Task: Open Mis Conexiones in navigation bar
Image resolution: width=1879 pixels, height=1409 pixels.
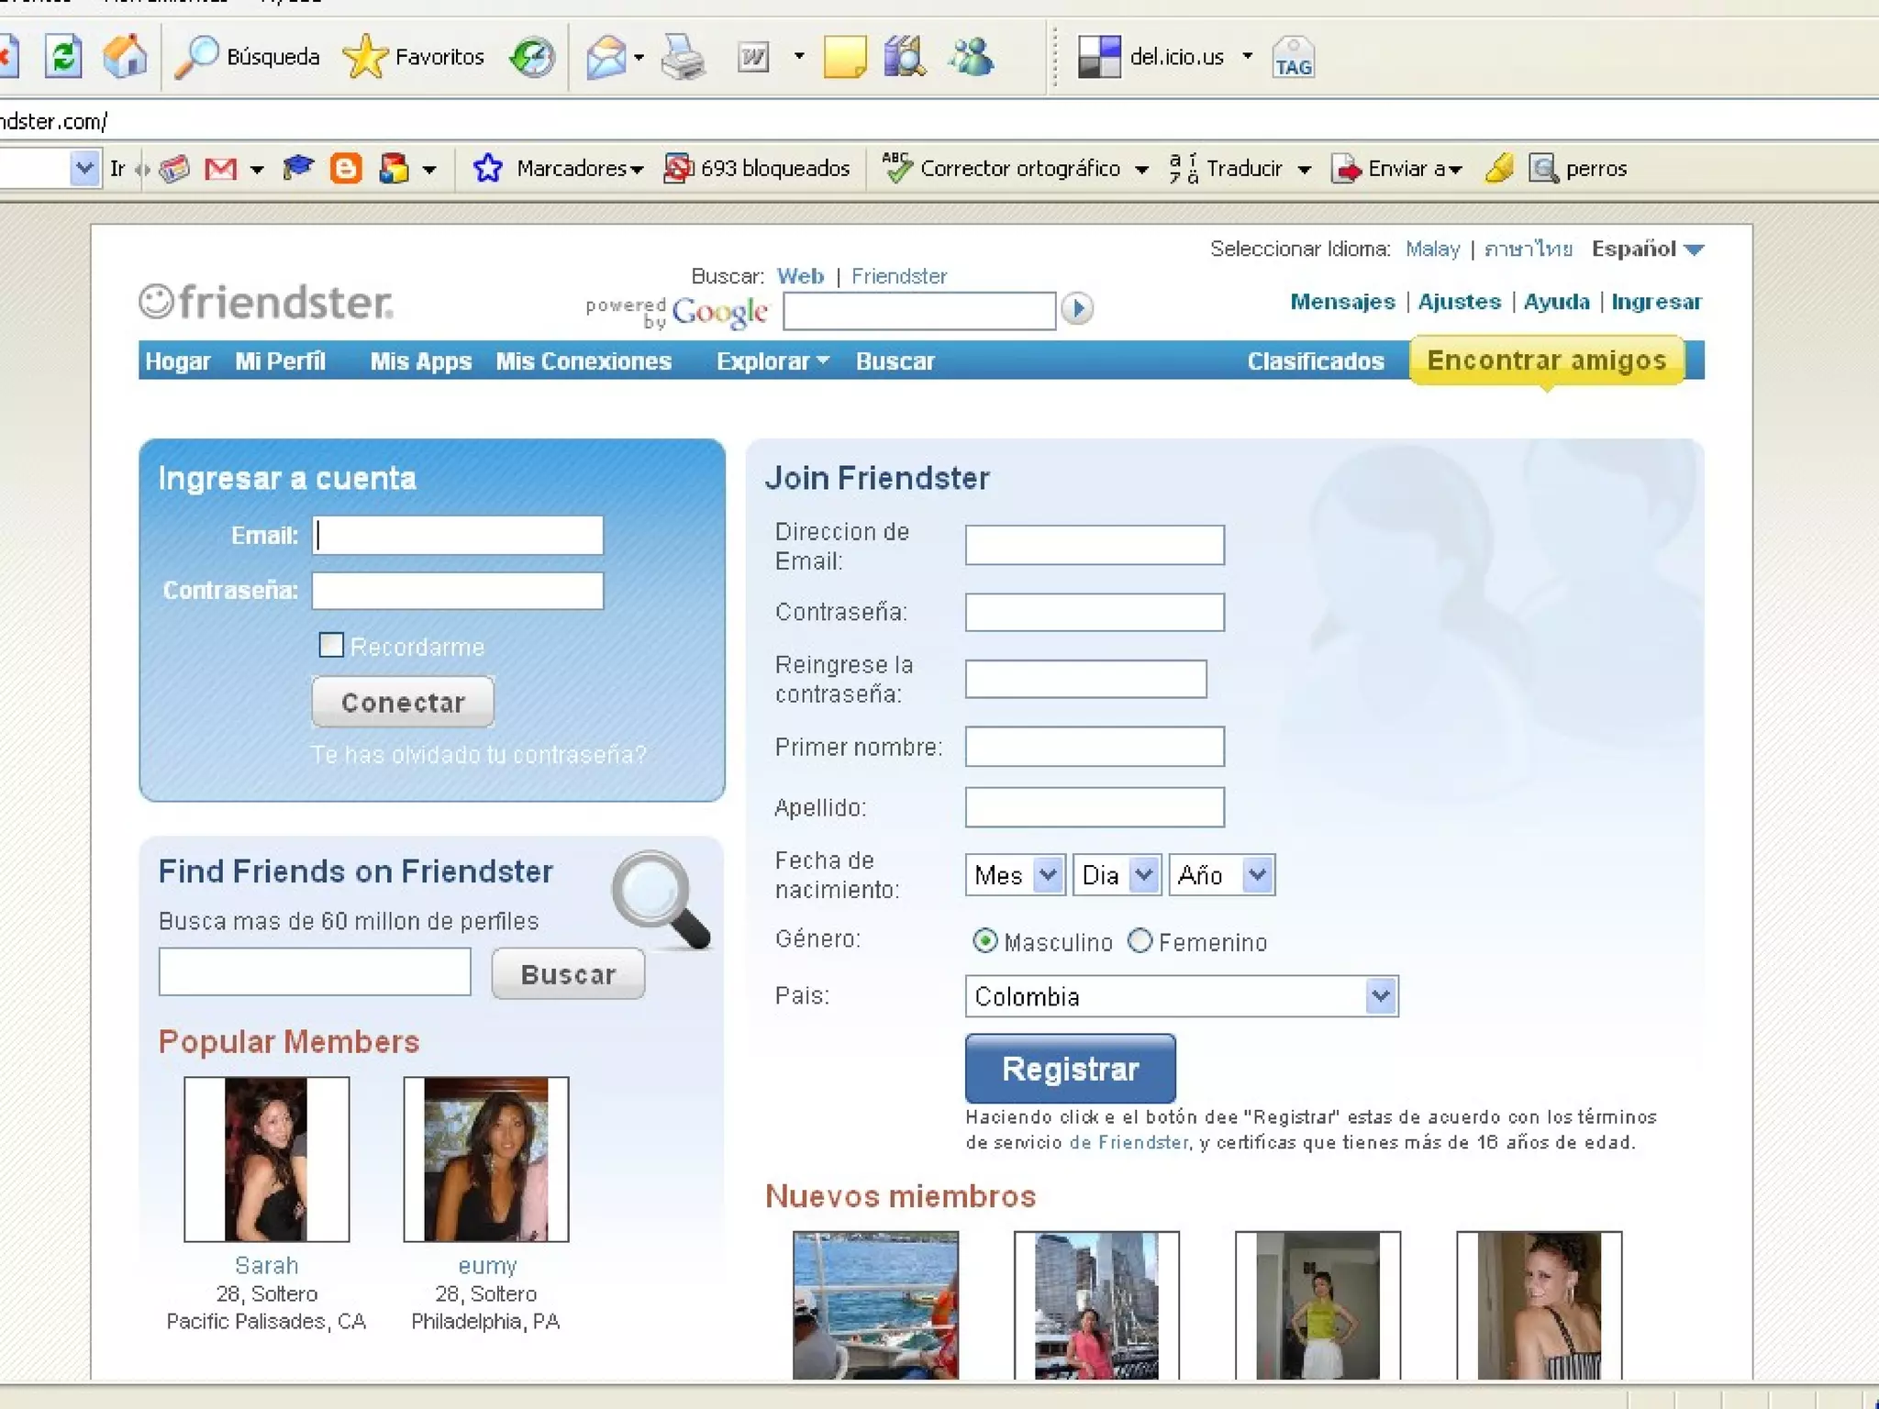Action: [x=584, y=361]
